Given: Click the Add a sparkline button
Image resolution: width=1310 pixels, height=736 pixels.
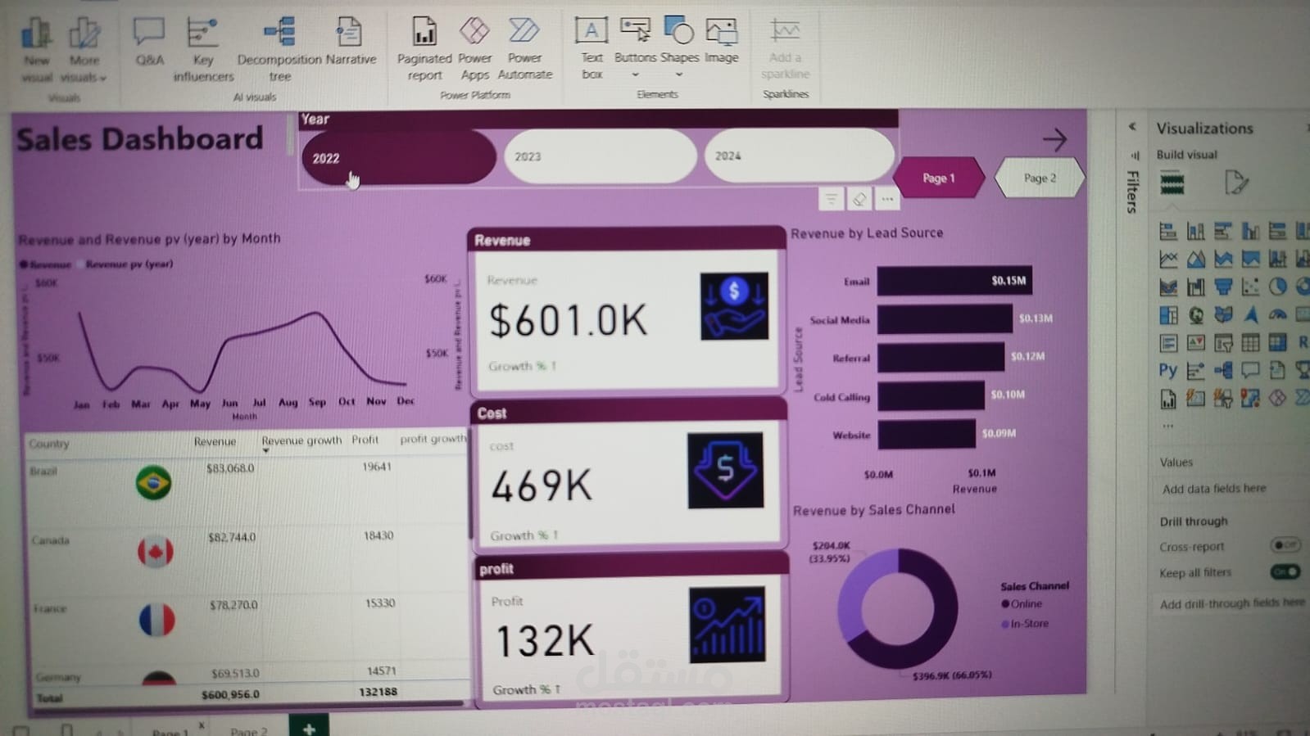Looking at the screenshot, I should click(x=785, y=47).
